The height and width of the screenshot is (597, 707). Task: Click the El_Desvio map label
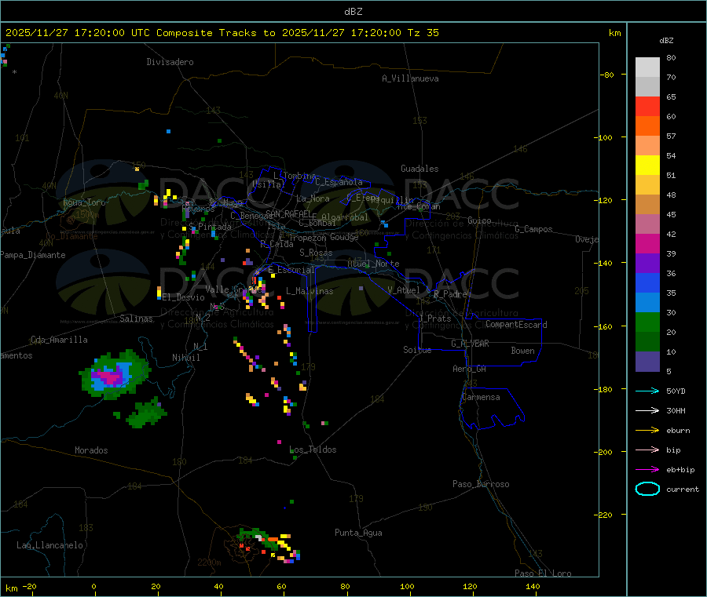[183, 297]
